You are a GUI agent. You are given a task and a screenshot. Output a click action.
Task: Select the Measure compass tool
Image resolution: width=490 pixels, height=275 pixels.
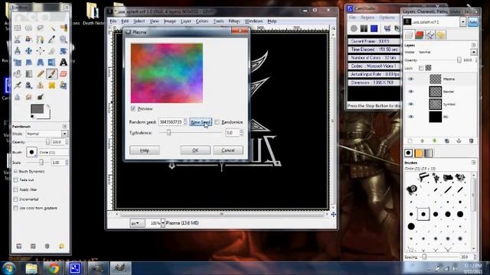[17, 51]
